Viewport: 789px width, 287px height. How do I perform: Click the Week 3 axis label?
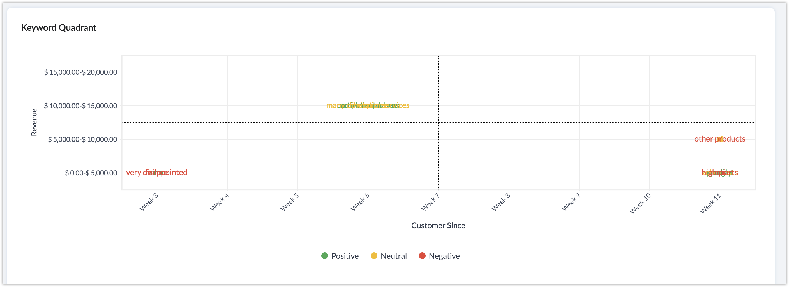pyautogui.click(x=149, y=202)
